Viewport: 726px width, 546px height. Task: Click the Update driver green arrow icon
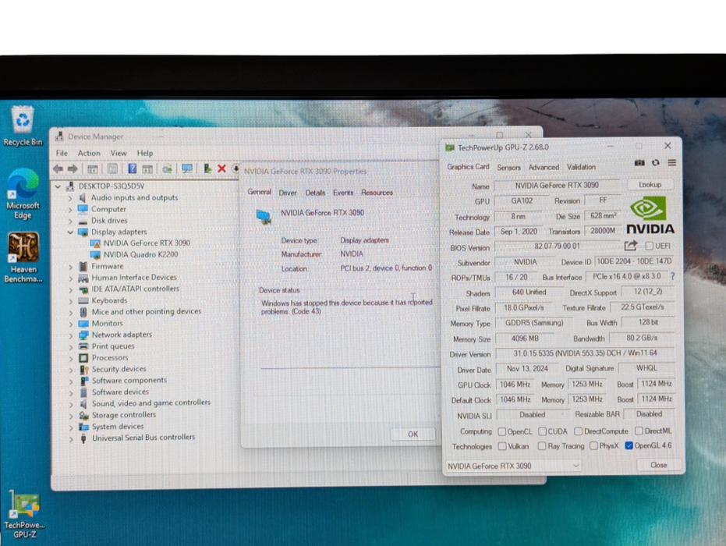[x=208, y=168]
